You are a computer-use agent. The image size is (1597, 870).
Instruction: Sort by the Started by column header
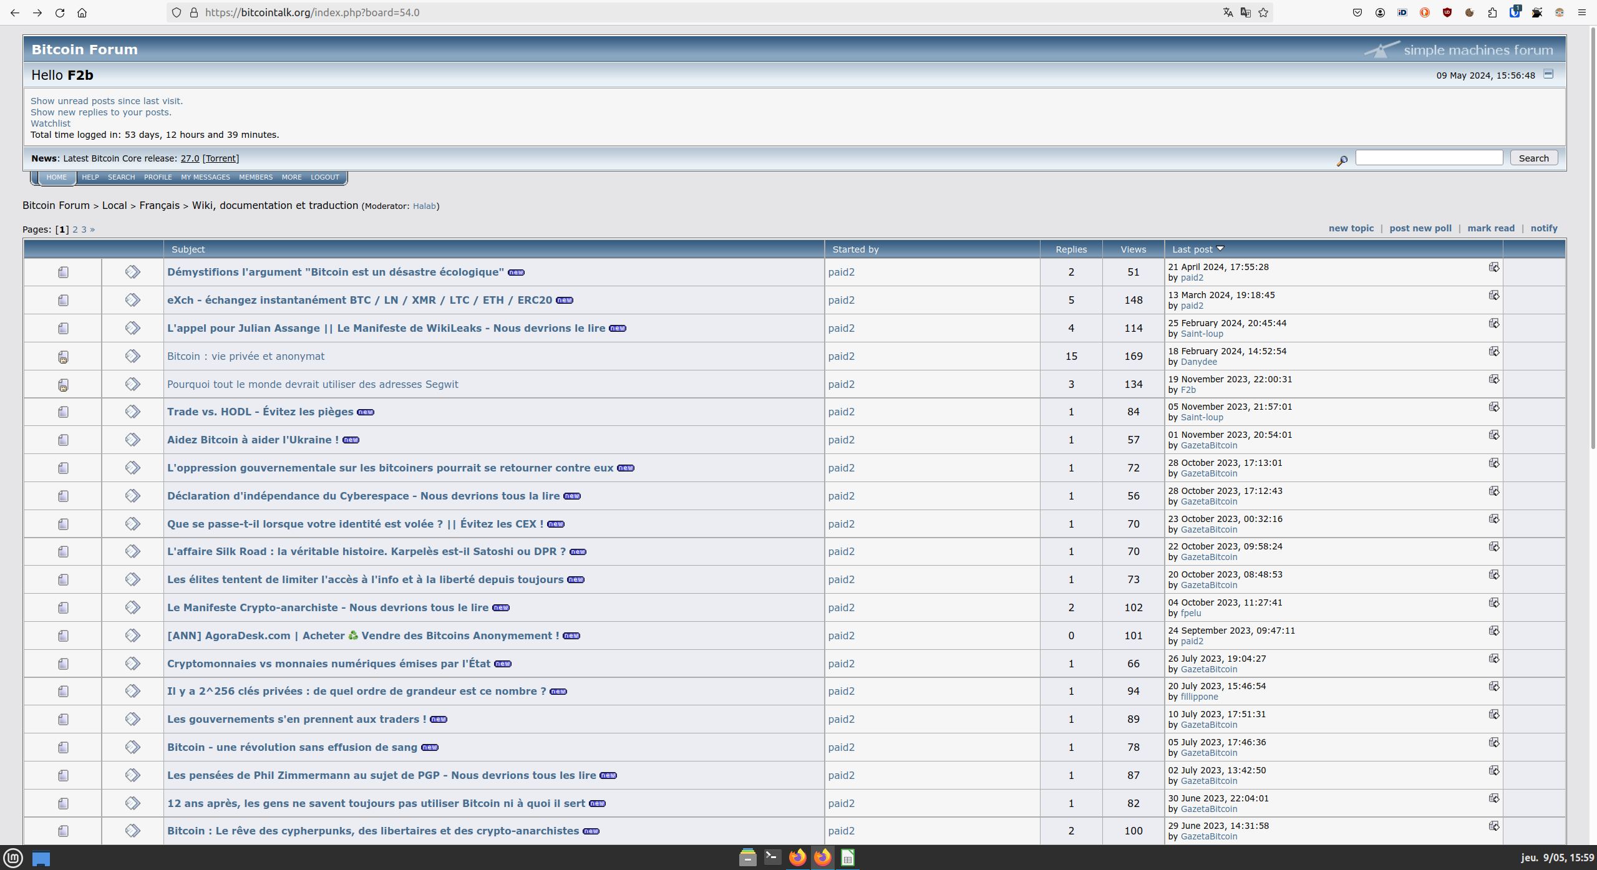pos(855,249)
